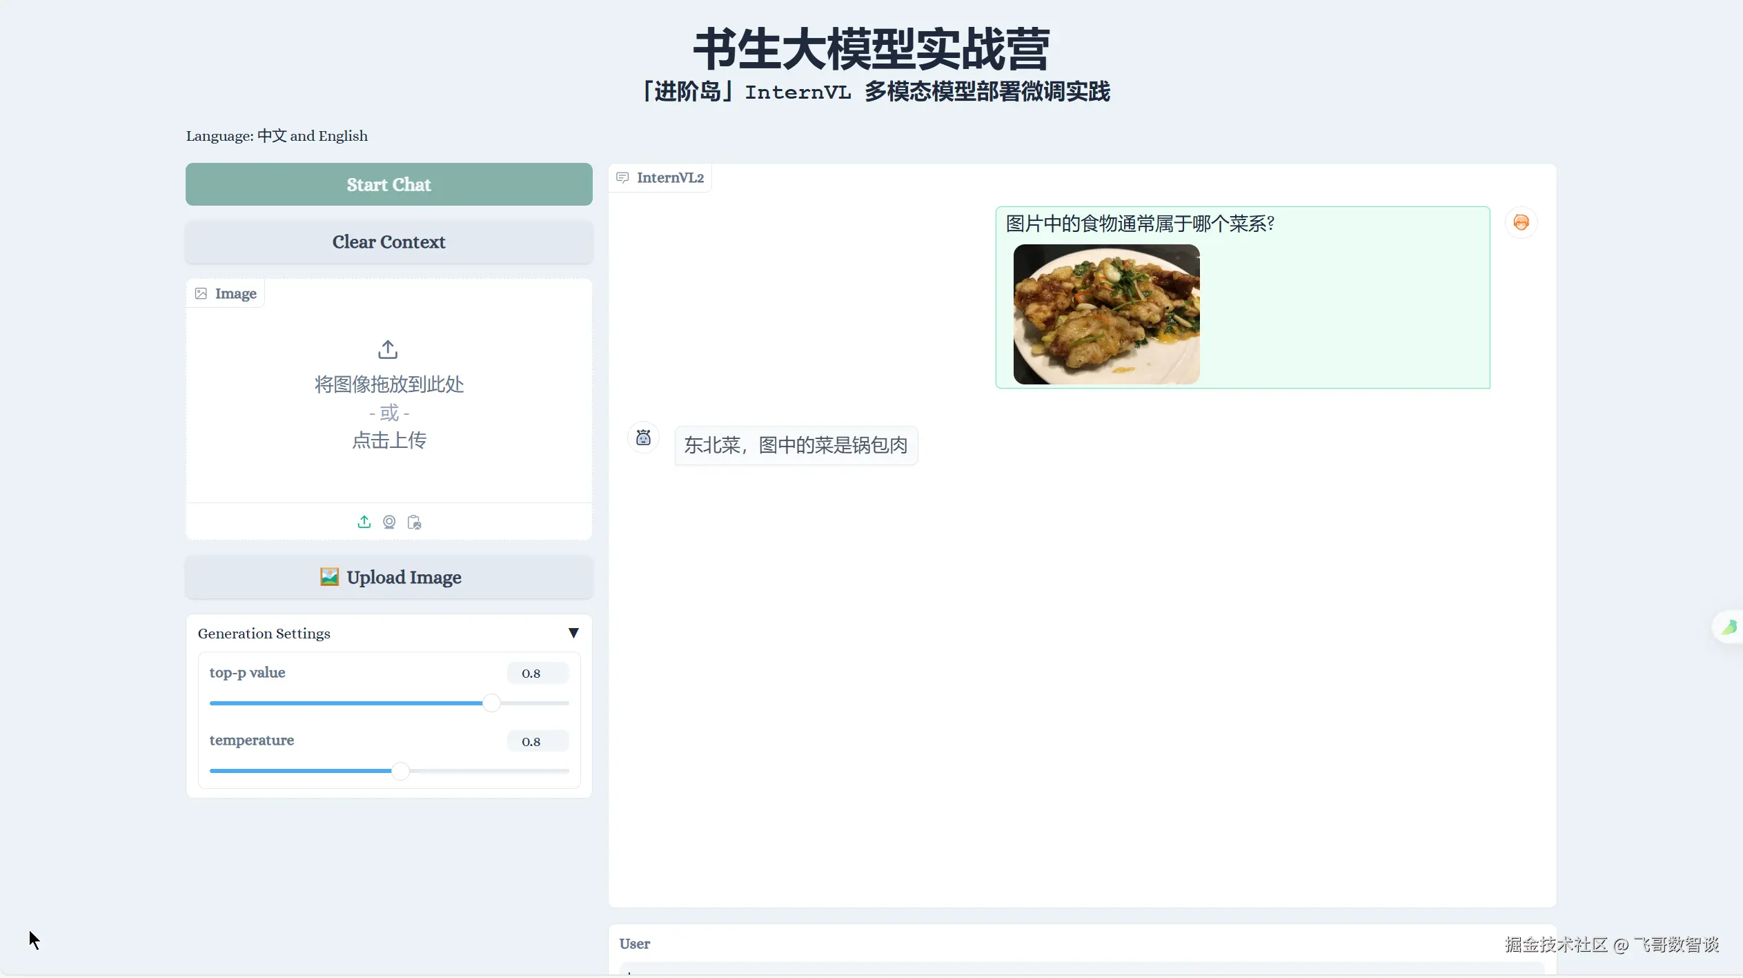The height and width of the screenshot is (978, 1743).
Task: Switch to webcam image source
Action: coord(389,522)
